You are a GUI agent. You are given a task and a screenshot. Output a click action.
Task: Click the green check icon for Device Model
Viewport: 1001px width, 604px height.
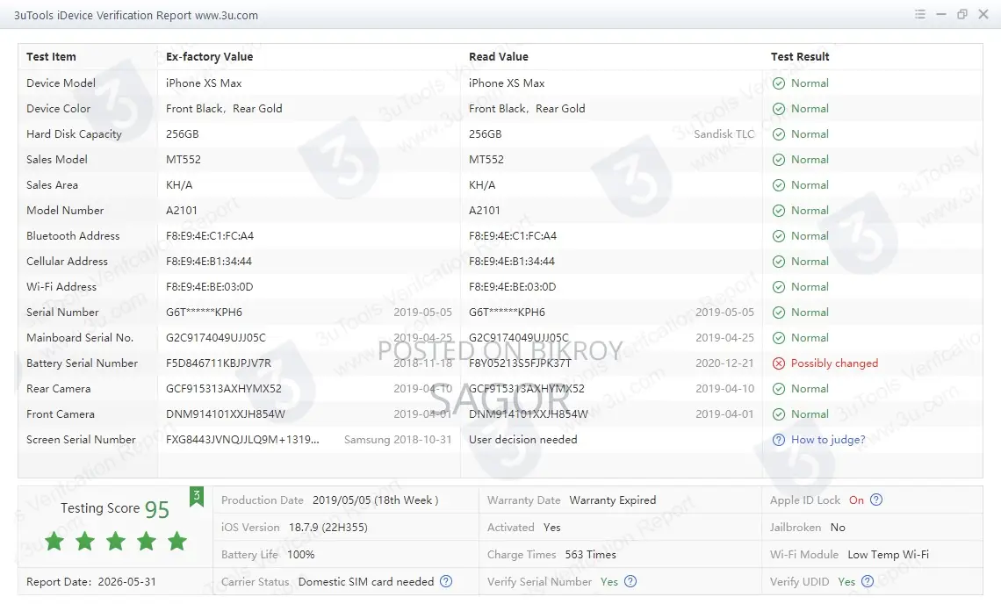tap(779, 83)
